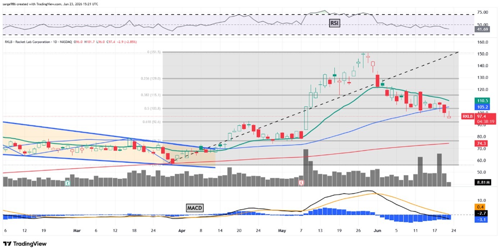This screenshot has width=500, height=252.
Task: Click the Apr label on the date axis
Action: point(182,230)
